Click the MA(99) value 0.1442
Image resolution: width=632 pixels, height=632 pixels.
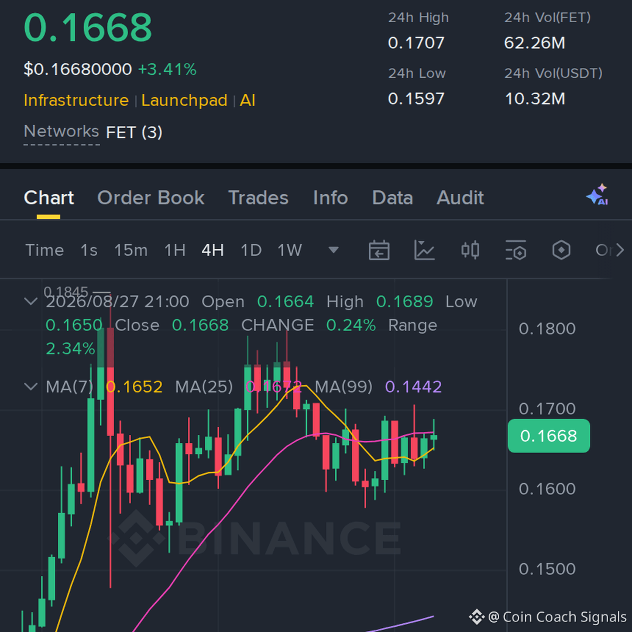click(x=414, y=387)
